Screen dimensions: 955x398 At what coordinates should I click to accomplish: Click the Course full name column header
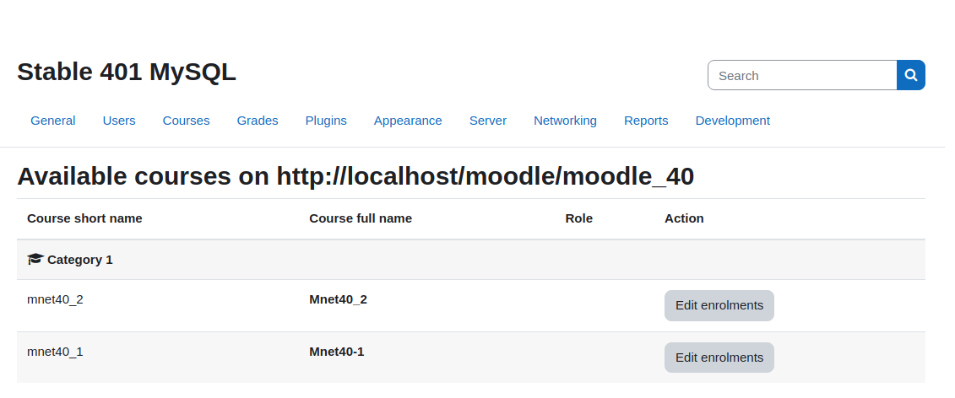(361, 218)
